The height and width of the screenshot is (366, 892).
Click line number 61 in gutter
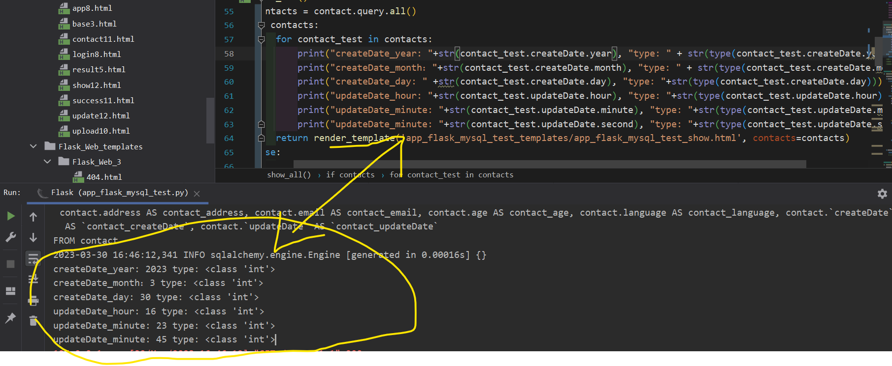(x=229, y=96)
